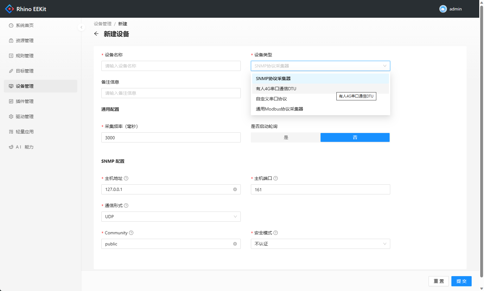
Task: Click the 主机地址 input showing 127.0.0.1
Action: [x=171, y=189]
